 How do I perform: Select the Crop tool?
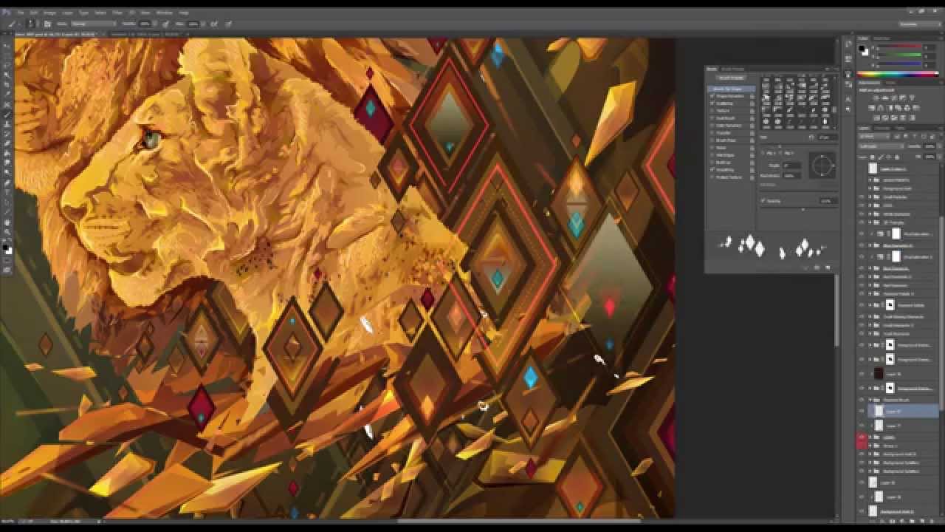[7, 85]
